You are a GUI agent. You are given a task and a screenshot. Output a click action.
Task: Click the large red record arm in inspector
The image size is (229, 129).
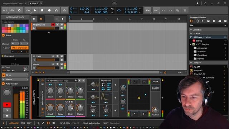[x=7, y=105]
